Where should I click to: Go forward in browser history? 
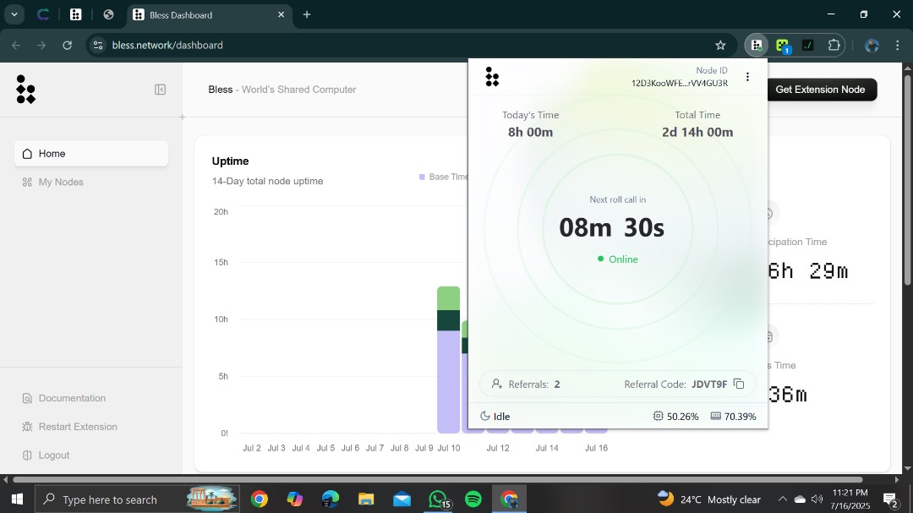[x=41, y=46]
